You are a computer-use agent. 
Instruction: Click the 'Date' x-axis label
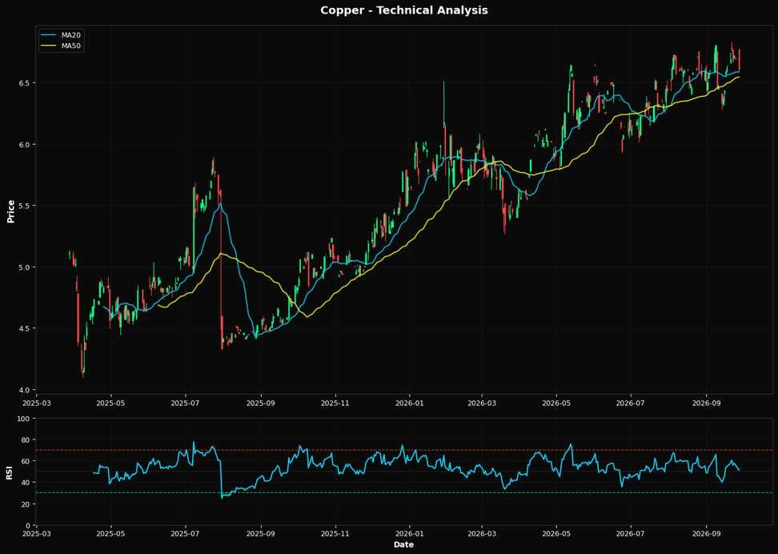(403, 544)
